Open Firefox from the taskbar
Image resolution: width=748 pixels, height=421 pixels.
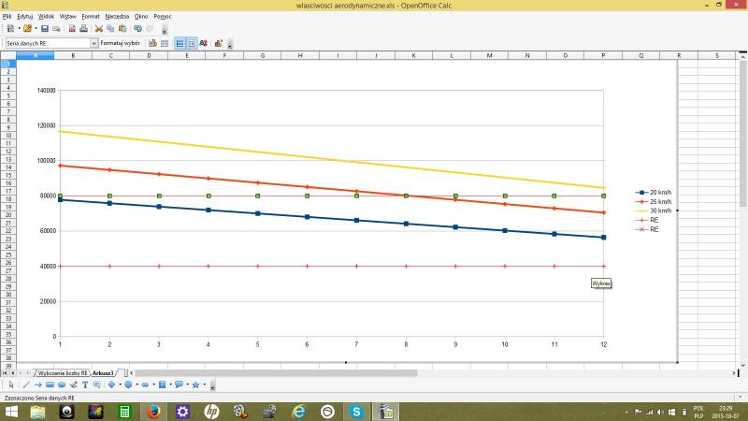[x=152, y=411]
